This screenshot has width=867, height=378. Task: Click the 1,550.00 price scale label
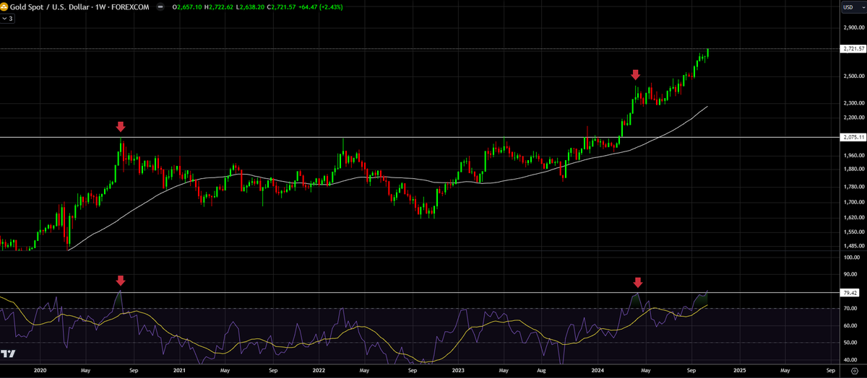[x=853, y=232]
